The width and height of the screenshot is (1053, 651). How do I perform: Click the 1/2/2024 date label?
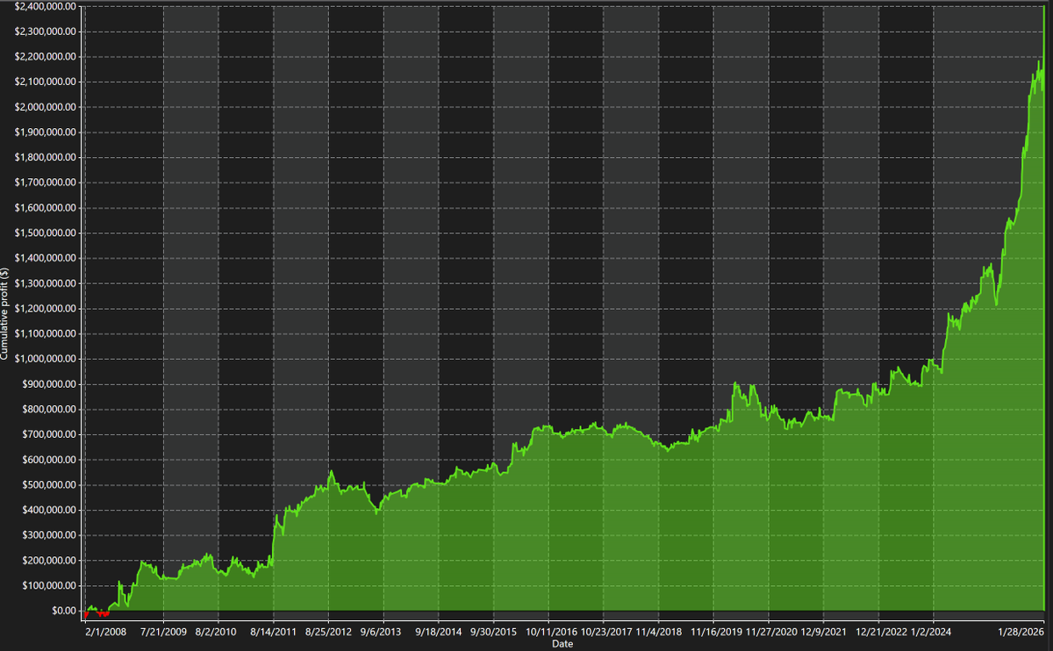click(932, 632)
